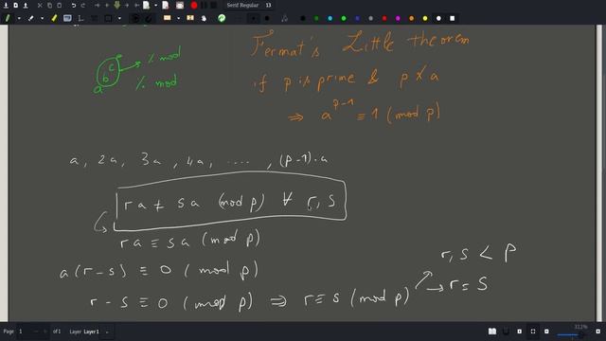The width and height of the screenshot is (606, 341).
Task: Toggle the draw rectangle shape tool
Action: coord(108,18)
